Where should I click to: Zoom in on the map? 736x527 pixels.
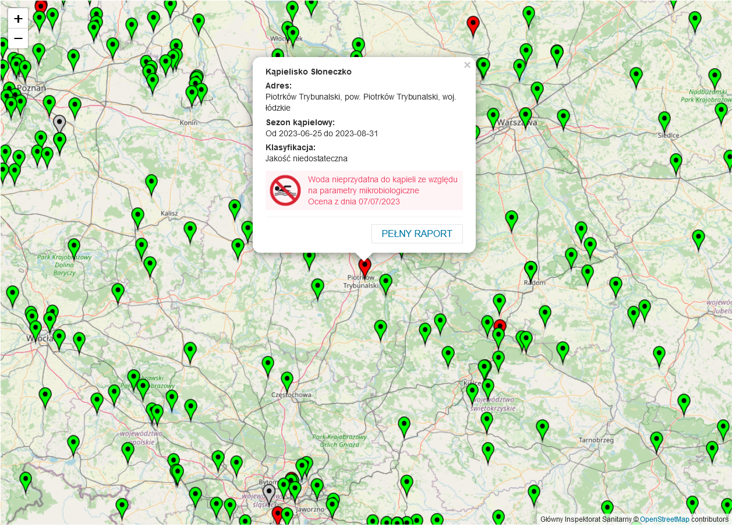coord(18,19)
